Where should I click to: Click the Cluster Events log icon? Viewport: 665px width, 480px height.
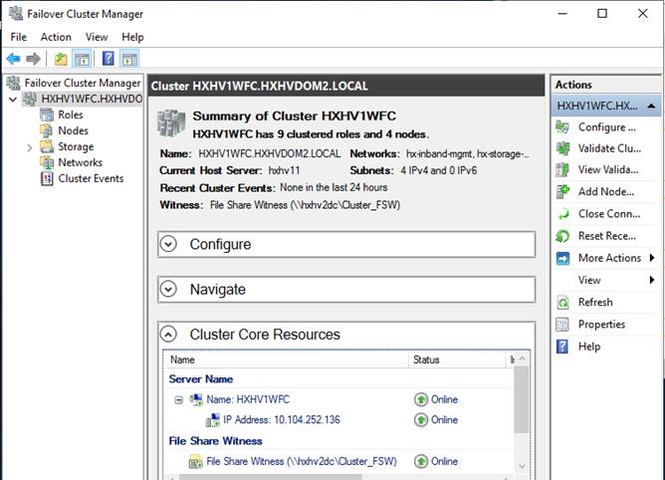[x=47, y=178]
